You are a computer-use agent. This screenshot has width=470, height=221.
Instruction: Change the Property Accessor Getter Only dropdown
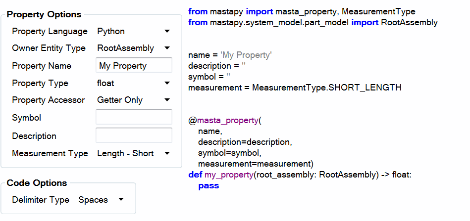(133, 100)
